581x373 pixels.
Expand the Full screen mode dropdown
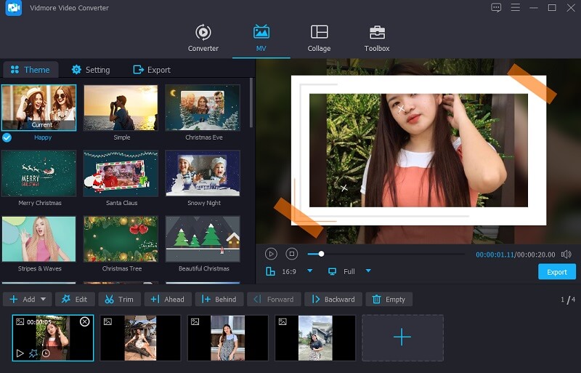(368, 271)
